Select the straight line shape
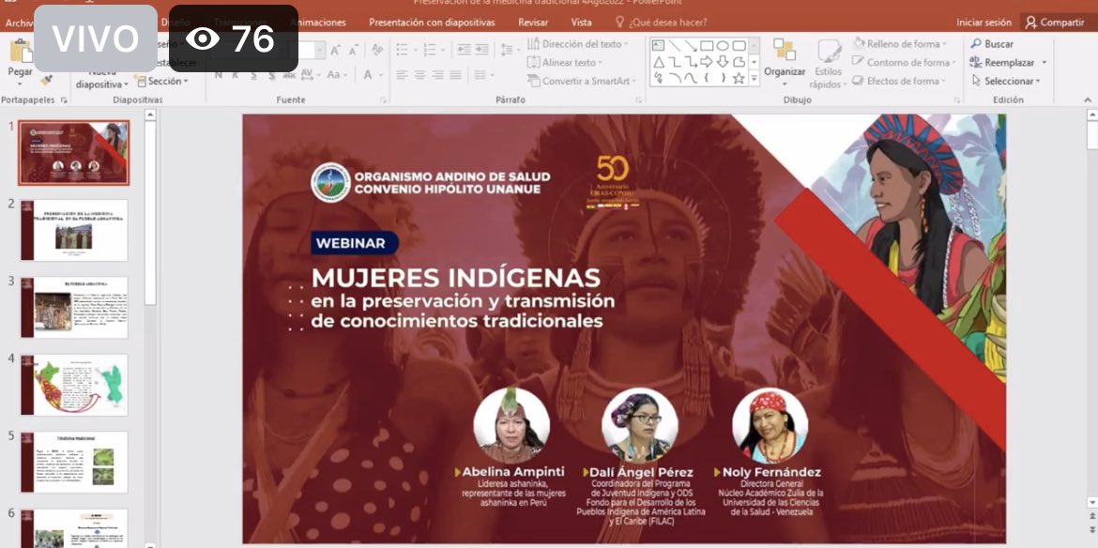Viewport: 1098px width, 548px height. click(675, 45)
